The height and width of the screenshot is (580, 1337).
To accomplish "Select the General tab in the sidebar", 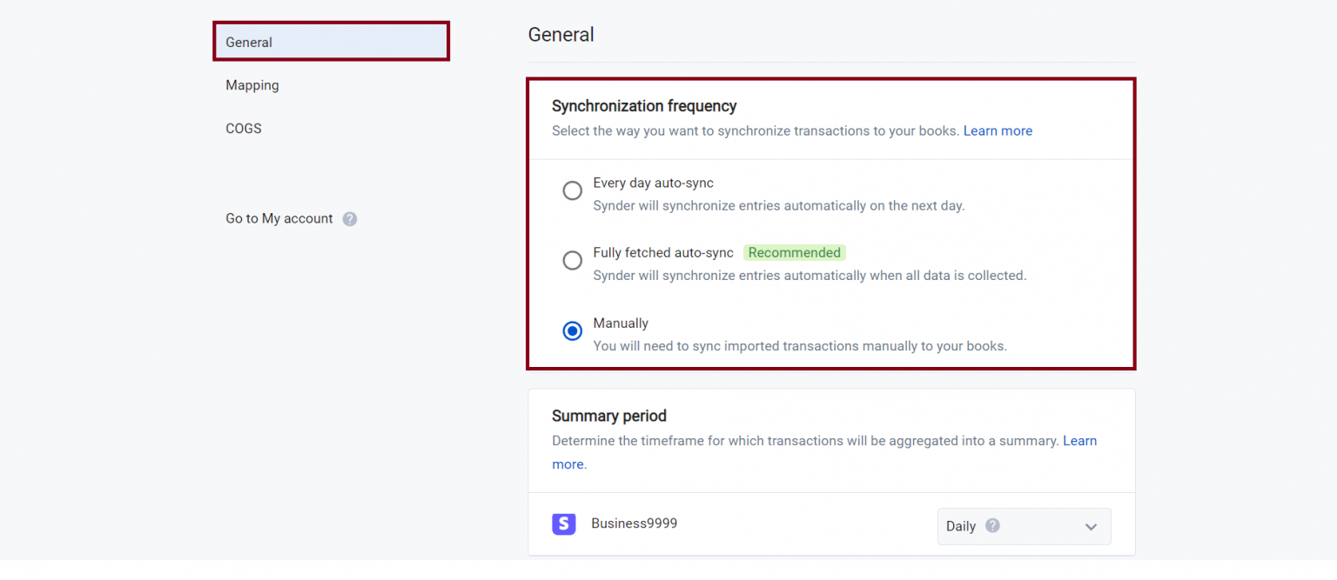I will tap(249, 41).
